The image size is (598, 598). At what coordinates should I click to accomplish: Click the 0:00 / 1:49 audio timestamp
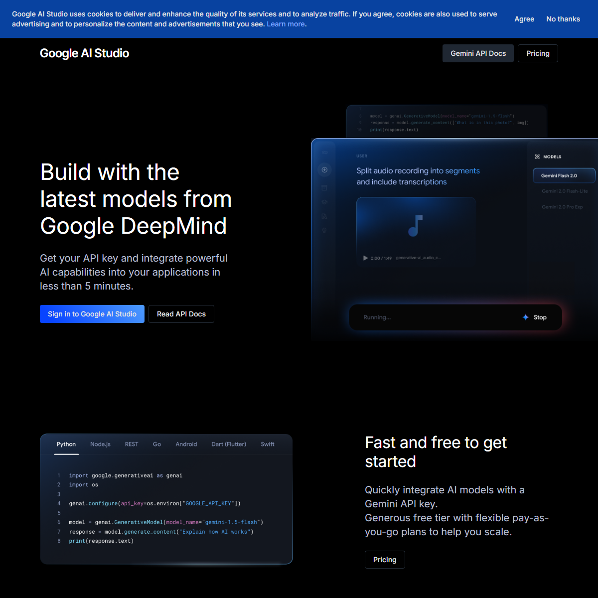tap(381, 258)
